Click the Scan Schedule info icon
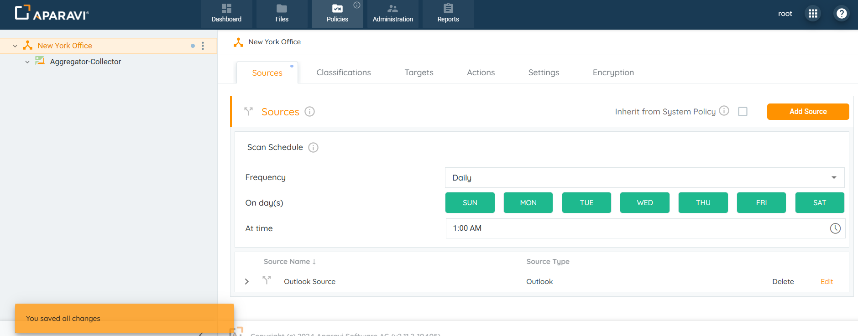This screenshot has height=336, width=858. [313, 147]
